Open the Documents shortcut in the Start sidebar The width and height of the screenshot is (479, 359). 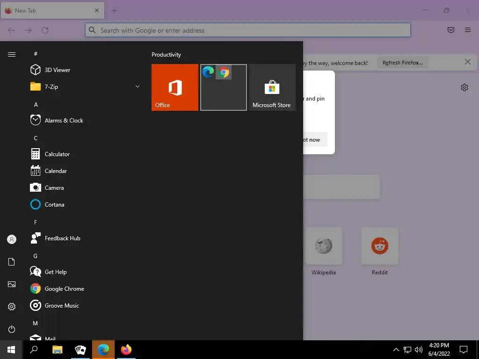click(12, 262)
